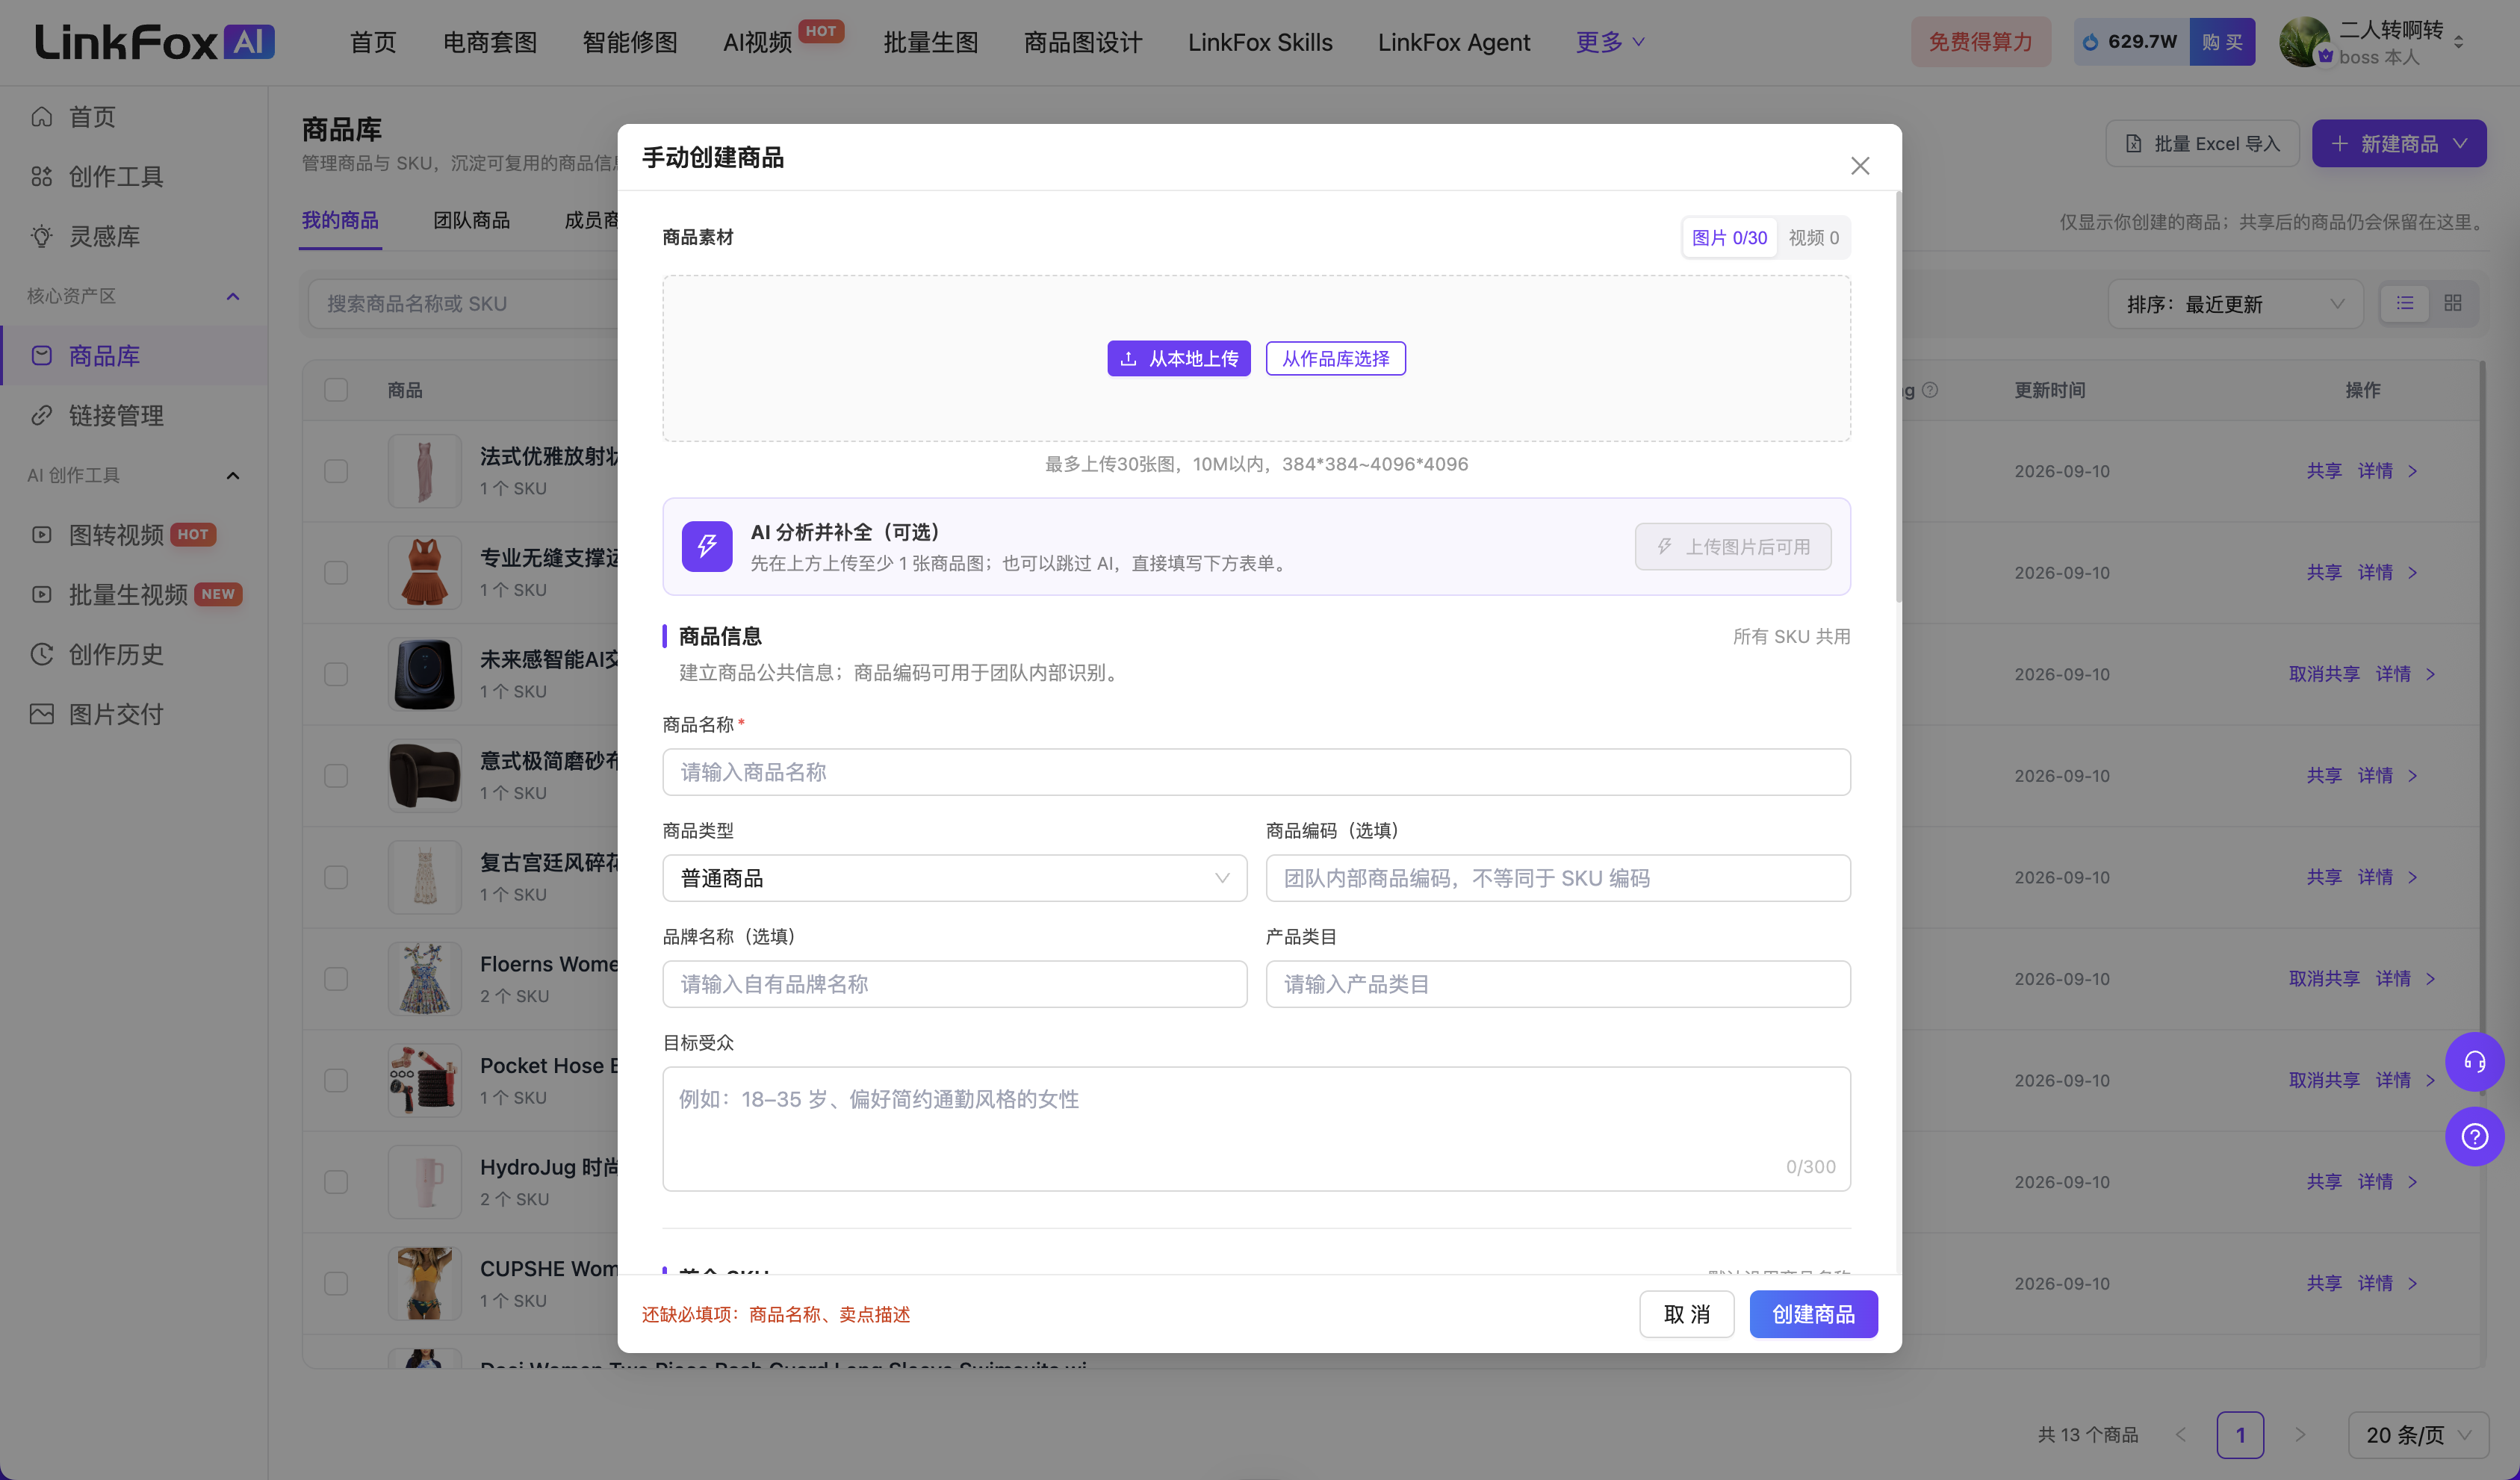Viewport: 2520px width, 1480px height.
Task: Click the user avatar at top right
Action: (x=2304, y=42)
